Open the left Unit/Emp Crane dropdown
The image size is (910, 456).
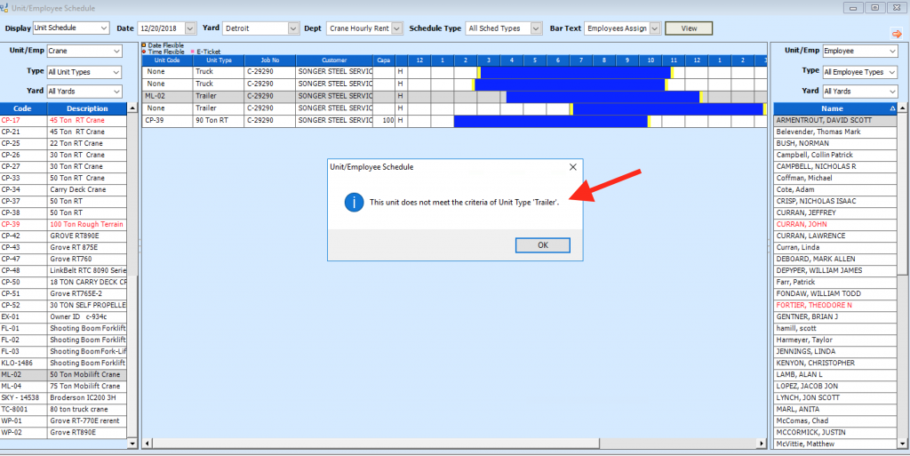coord(116,51)
